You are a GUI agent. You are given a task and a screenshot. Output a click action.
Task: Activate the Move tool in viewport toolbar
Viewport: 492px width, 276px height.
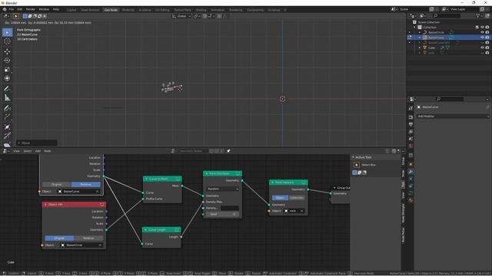tap(7, 51)
